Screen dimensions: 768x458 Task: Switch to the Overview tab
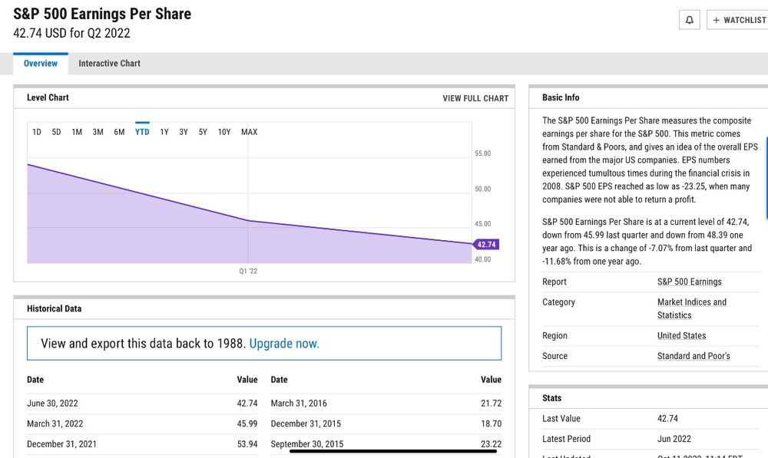(41, 64)
